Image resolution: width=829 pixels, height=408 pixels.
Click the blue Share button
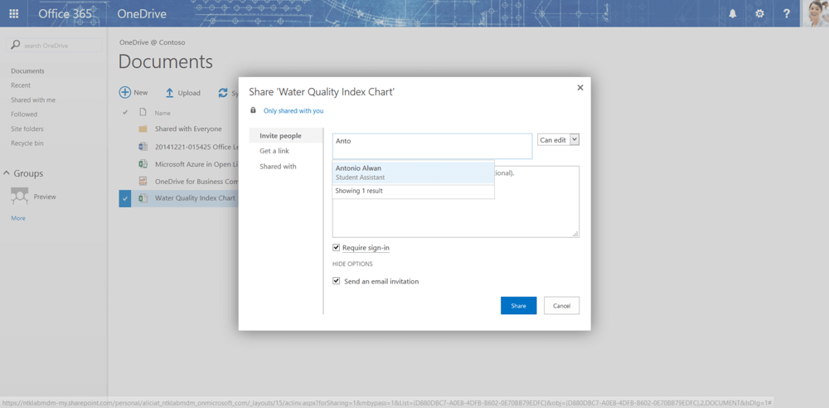click(518, 305)
